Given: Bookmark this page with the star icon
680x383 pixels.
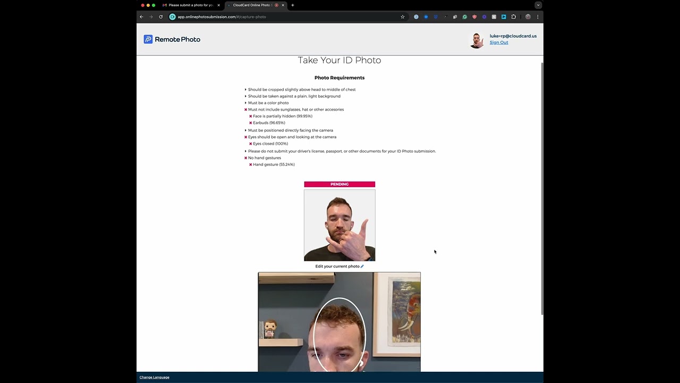Looking at the screenshot, I should click(403, 17).
